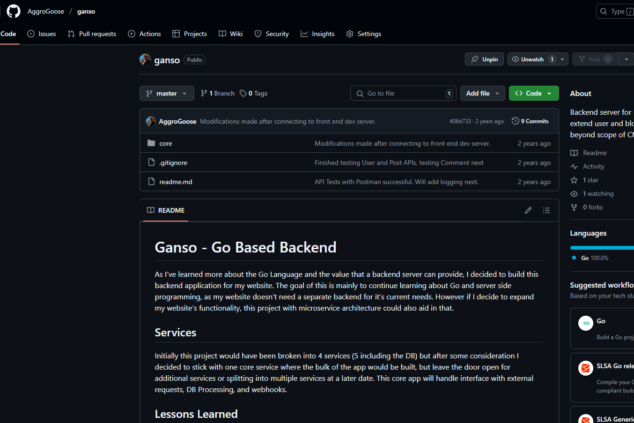Open the Add file dropdown
This screenshot has width=634, height=423.
tap(482, 93)
